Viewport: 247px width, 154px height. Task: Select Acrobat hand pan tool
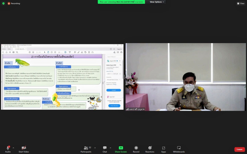pyautogui.click(x=48, y=52)
